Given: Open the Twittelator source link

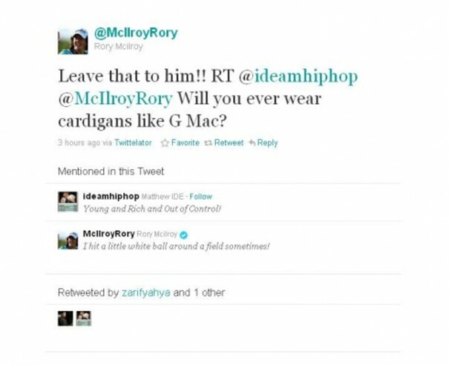Looking at the screenshot, I should [x=133, y=143].
